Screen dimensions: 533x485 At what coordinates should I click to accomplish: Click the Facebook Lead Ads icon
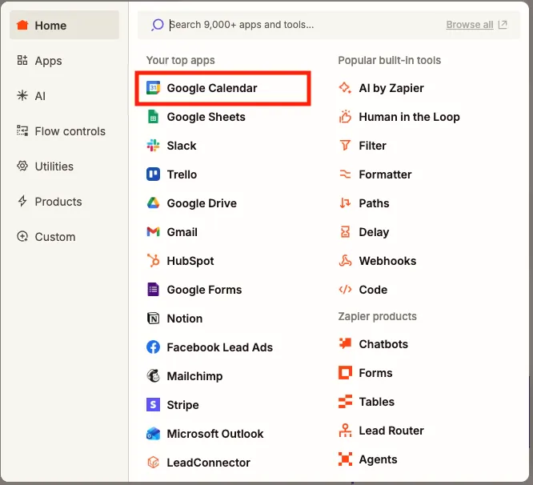coord(153,347)
